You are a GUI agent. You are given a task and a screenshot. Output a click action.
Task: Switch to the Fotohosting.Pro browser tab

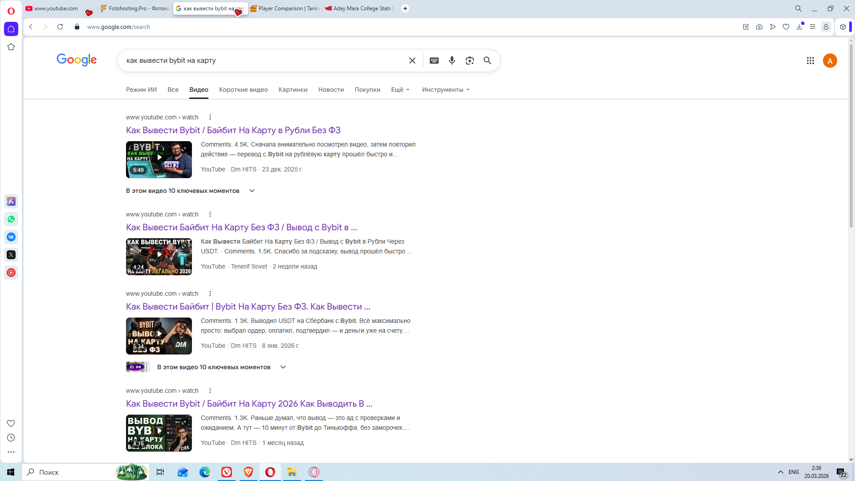click(x=135, y=8)
